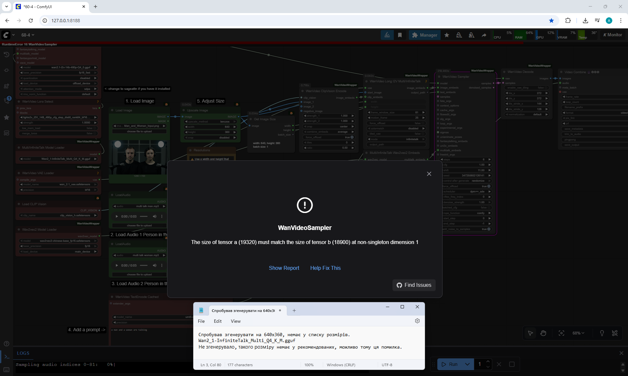Select the hand pan tool
This screenshot has width=628, height=376.
click(x=543, y=333)
